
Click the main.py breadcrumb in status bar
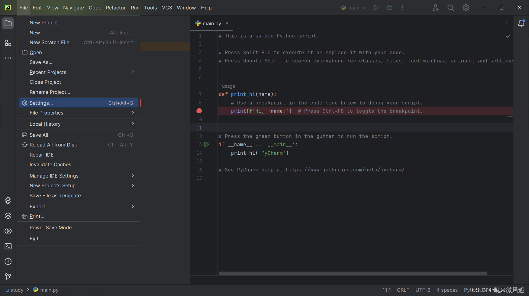click(x=46, y=290)
